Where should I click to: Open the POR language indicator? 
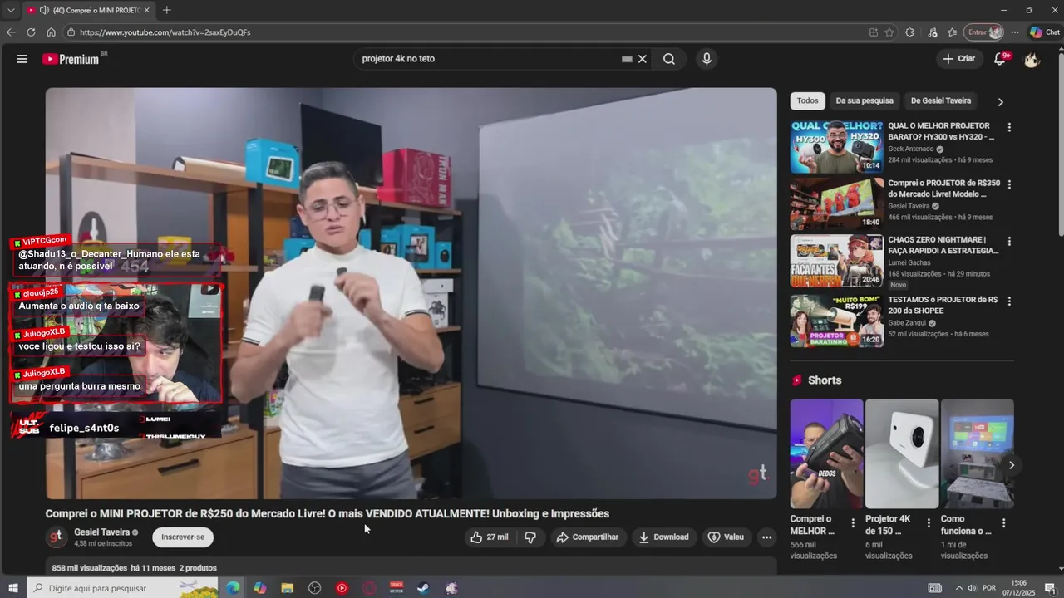click(x=988, y=588)
